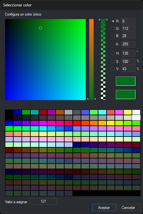Pick the dark gray swatch in top palette row
The height and width of the screenshot is (214, 143).
[77, 112]
